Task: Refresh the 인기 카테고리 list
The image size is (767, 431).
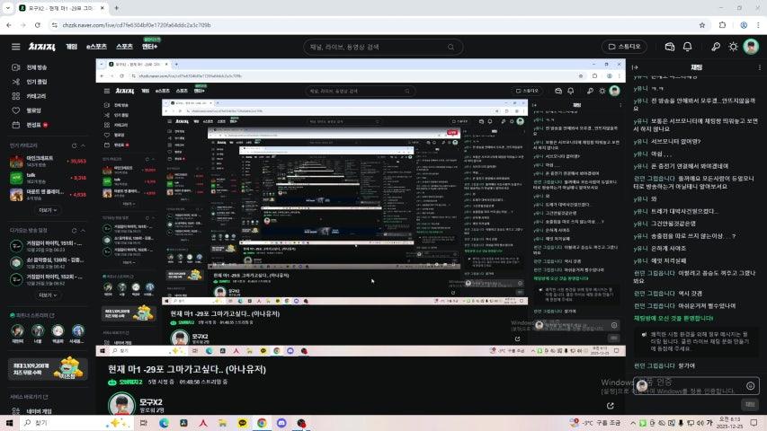Action: pyautogui.click(x=75, y=145)
